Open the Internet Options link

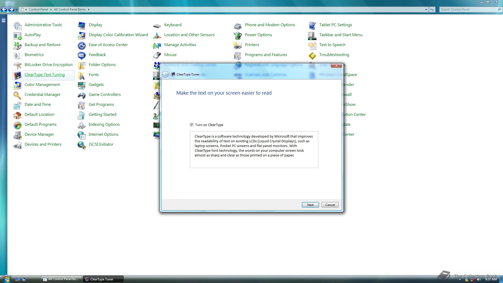coord(103,134)
